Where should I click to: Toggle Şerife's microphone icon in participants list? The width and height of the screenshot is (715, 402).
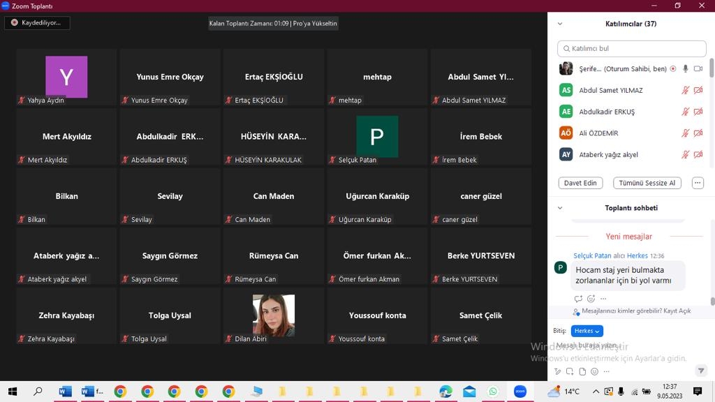(x=686, y=69)
